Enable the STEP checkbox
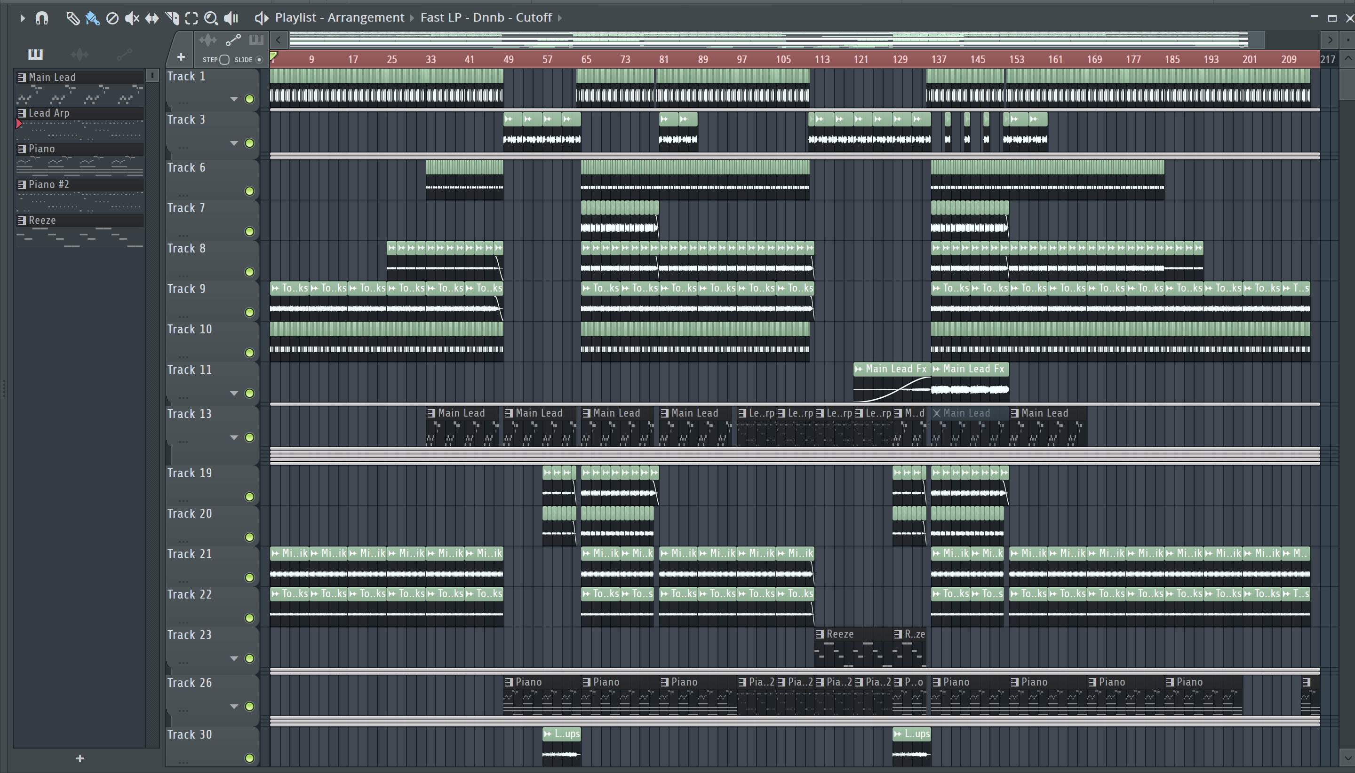 [x=224, y=59]
